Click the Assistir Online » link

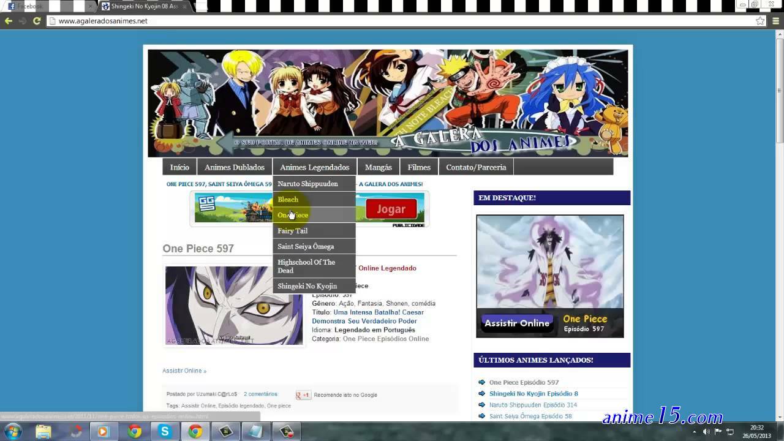pyautogui.click(x=184, y=371)
